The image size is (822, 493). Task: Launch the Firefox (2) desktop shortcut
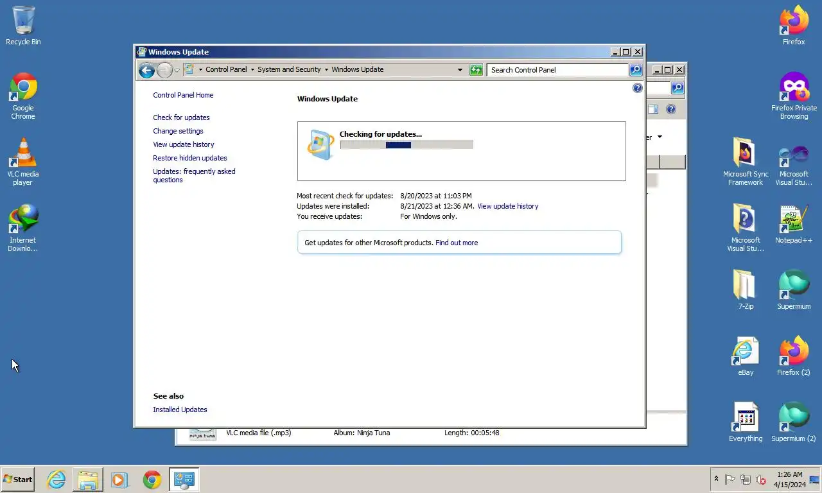(x=794, y=356)
